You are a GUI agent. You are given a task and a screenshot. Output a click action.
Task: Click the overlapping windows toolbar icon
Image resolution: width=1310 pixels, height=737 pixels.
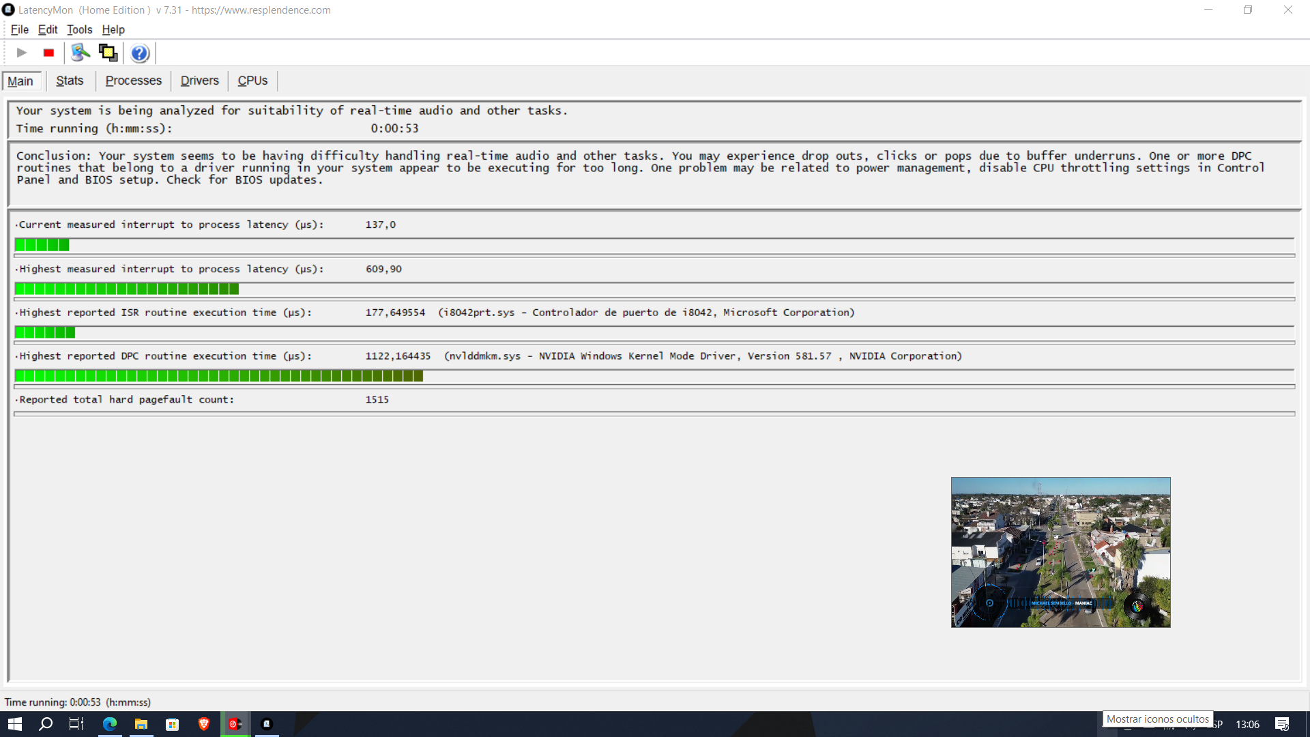(108, 53)
